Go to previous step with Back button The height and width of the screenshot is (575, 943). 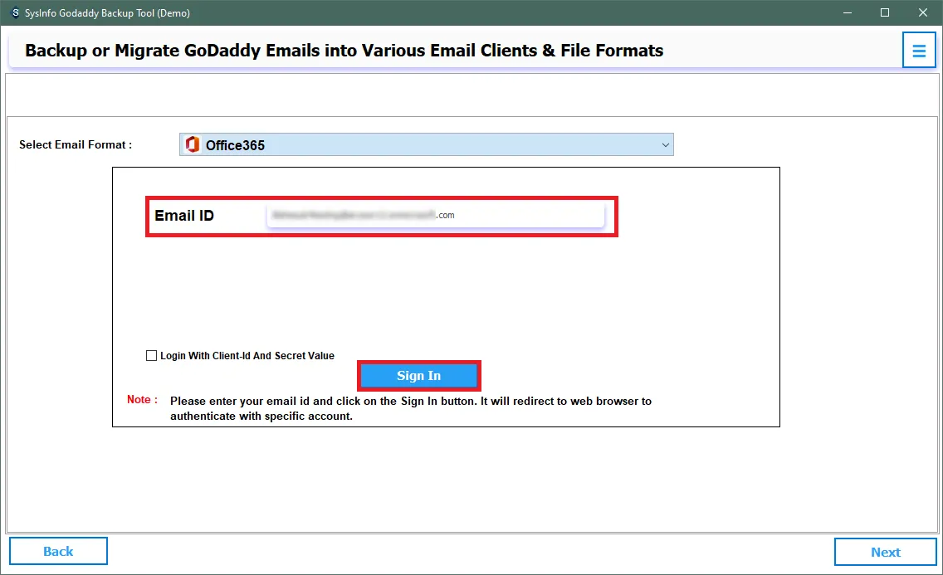point(58,551)
